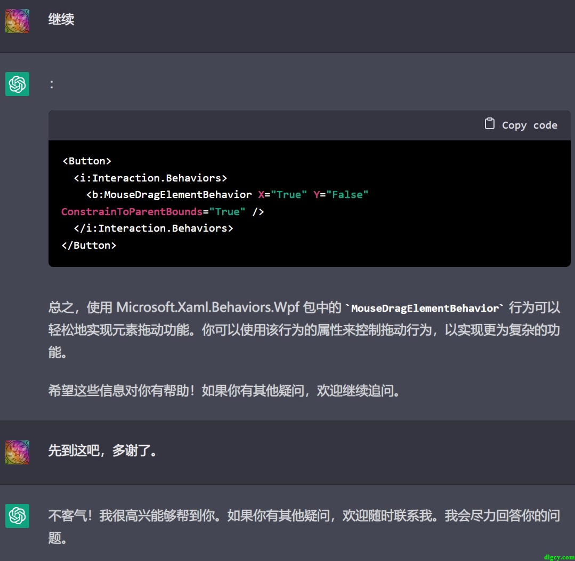The width and height of the screenshot is (575, 561).
Task: Click the 先到这吧，多谢了 message text
Action: (x=103, y=451)
